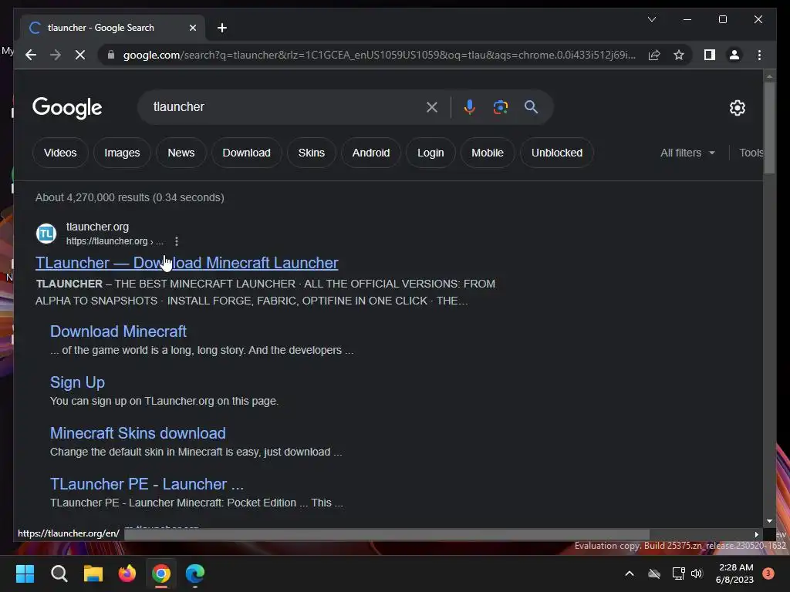Select the Unblocked filter chip
This screenshot has height=592, width=790.
(x=557, y=153)
